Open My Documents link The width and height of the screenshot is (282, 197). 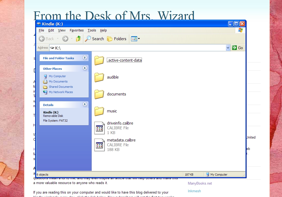click(x=58, y=81)
